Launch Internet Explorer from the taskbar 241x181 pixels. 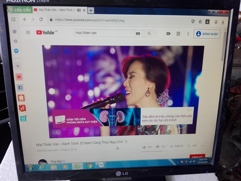42,168
